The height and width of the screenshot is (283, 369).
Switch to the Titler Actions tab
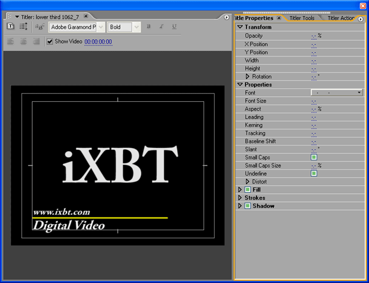tap(341, 18)
